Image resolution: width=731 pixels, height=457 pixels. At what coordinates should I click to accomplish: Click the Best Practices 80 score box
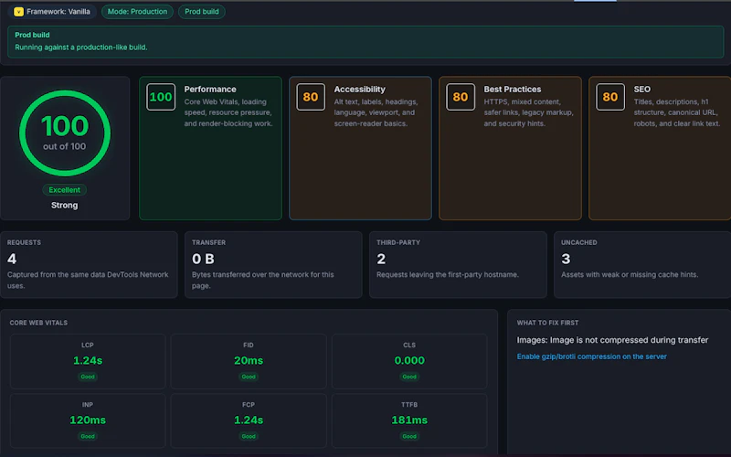(x=461, y=97)
